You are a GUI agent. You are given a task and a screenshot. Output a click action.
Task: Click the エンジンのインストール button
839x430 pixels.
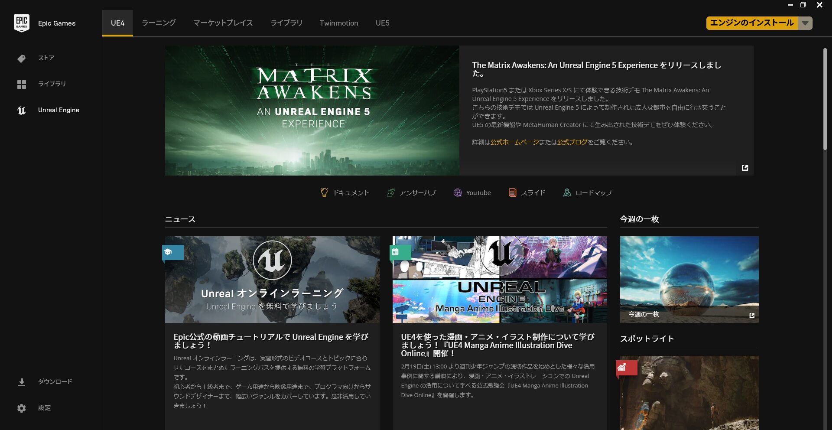pyautogui.click(x=752, y=23)
